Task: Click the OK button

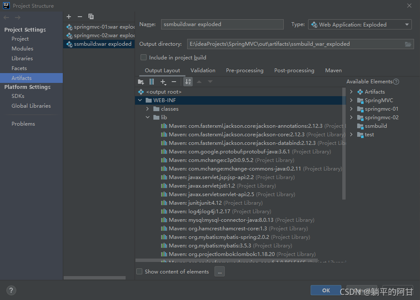Action: pyautogui.click(x=326, y=290)
